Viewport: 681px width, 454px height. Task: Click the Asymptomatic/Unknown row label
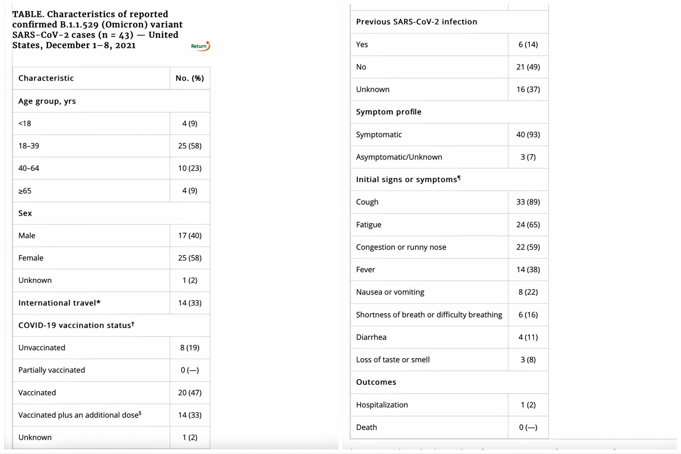tap(399, 157)
